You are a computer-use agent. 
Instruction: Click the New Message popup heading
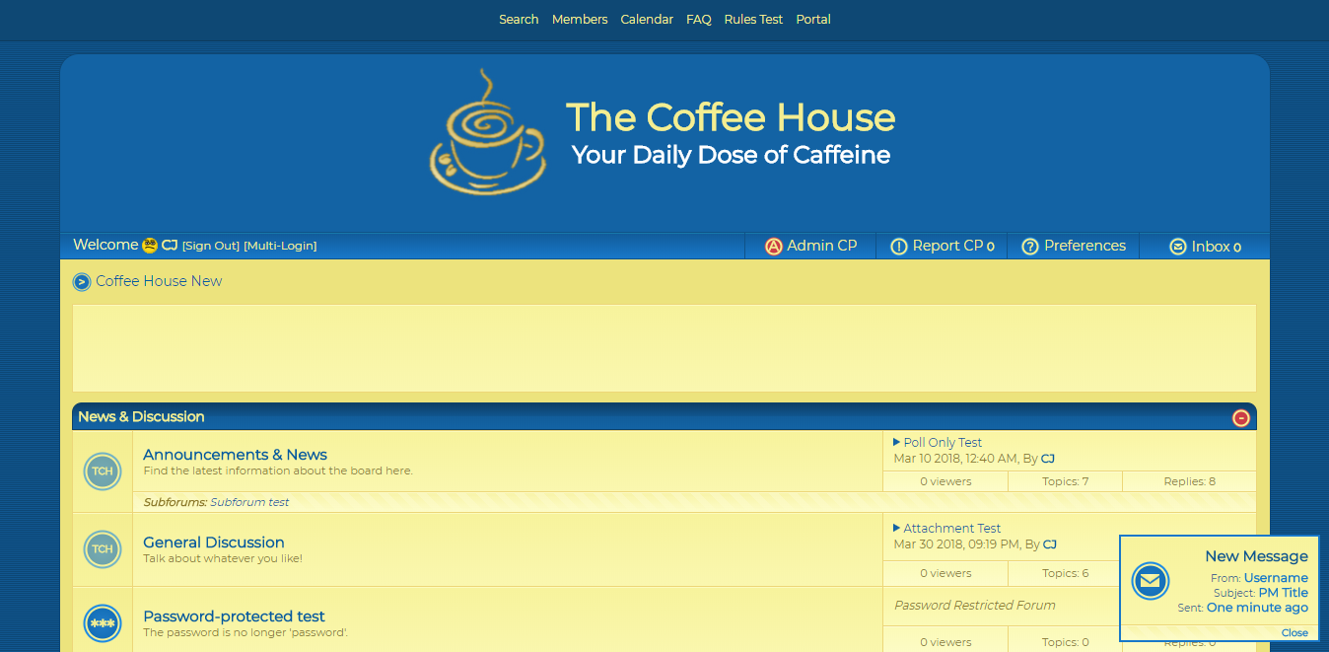click(x=1256, y=556)
